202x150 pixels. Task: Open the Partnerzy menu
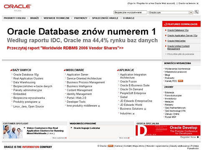coord(81,18)
